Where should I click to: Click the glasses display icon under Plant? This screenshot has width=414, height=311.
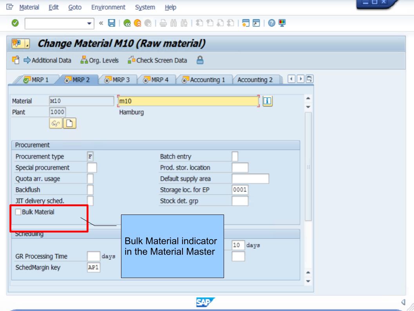[56, 123]
